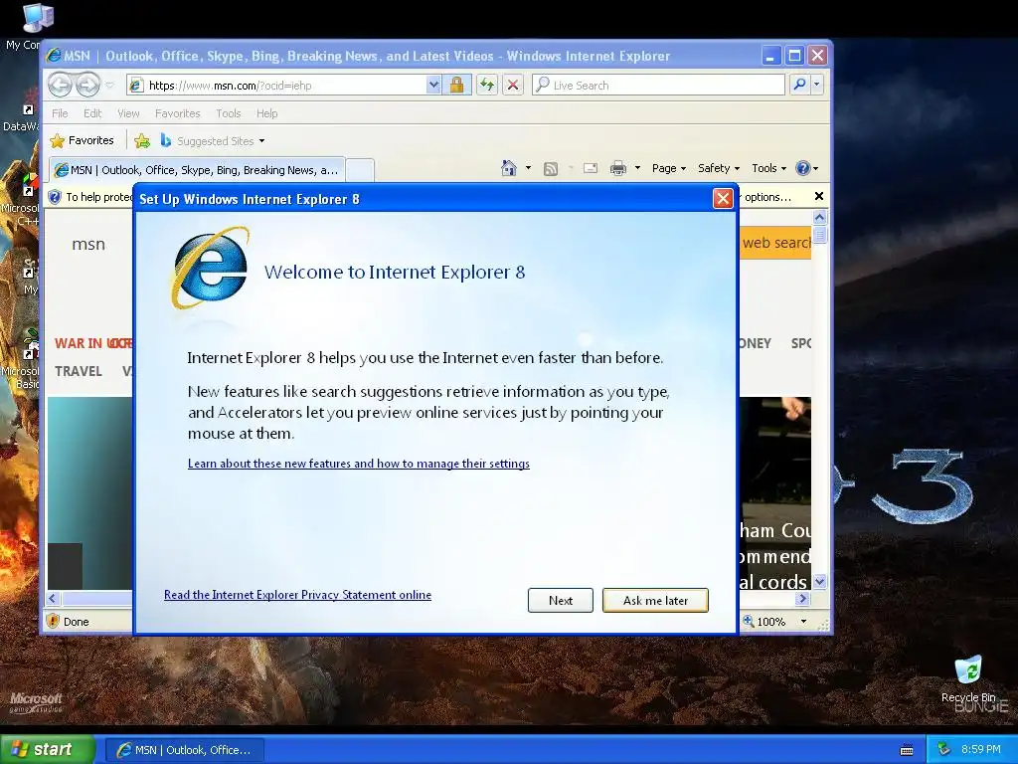Click the Live Search input box
This screenshot has width=1018, height=764.
coord(658,86)
